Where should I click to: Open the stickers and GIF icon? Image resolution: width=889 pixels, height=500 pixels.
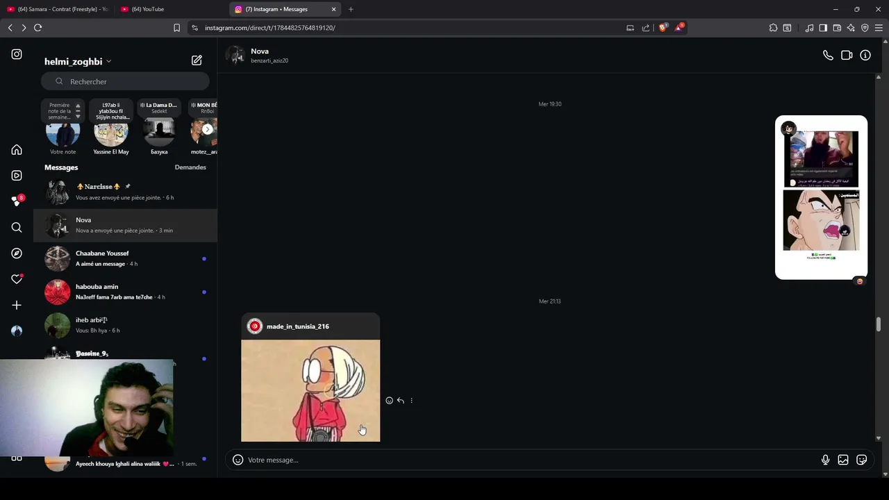pos(862,460)
